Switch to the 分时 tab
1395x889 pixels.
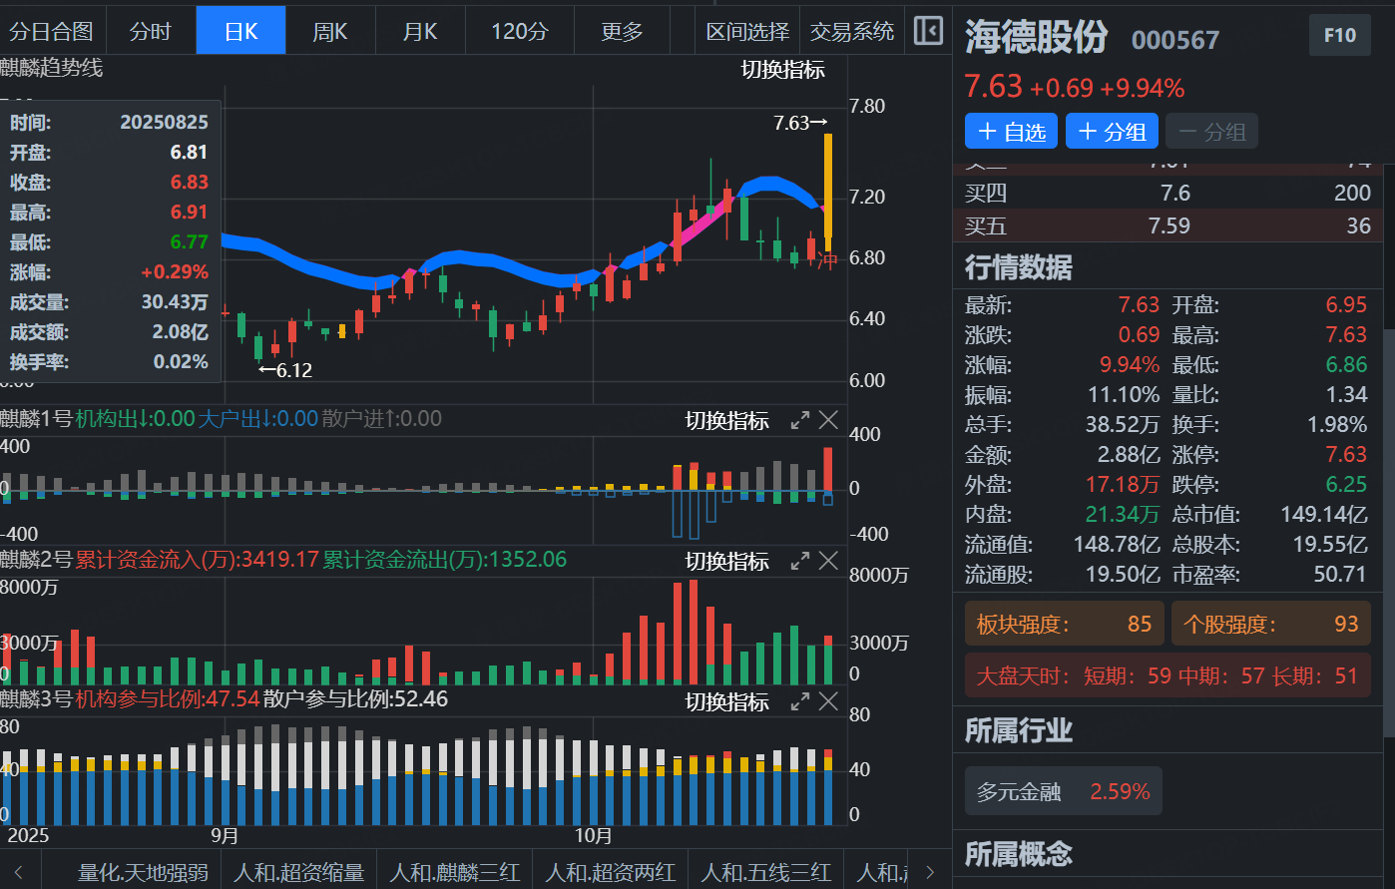pos(150,32)
